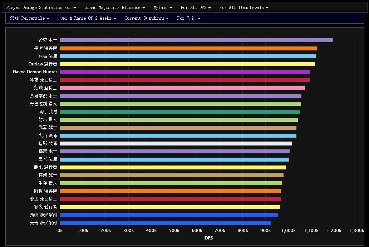
Task: Open the For 7.2+ patch dropdown
Action: 188,18
